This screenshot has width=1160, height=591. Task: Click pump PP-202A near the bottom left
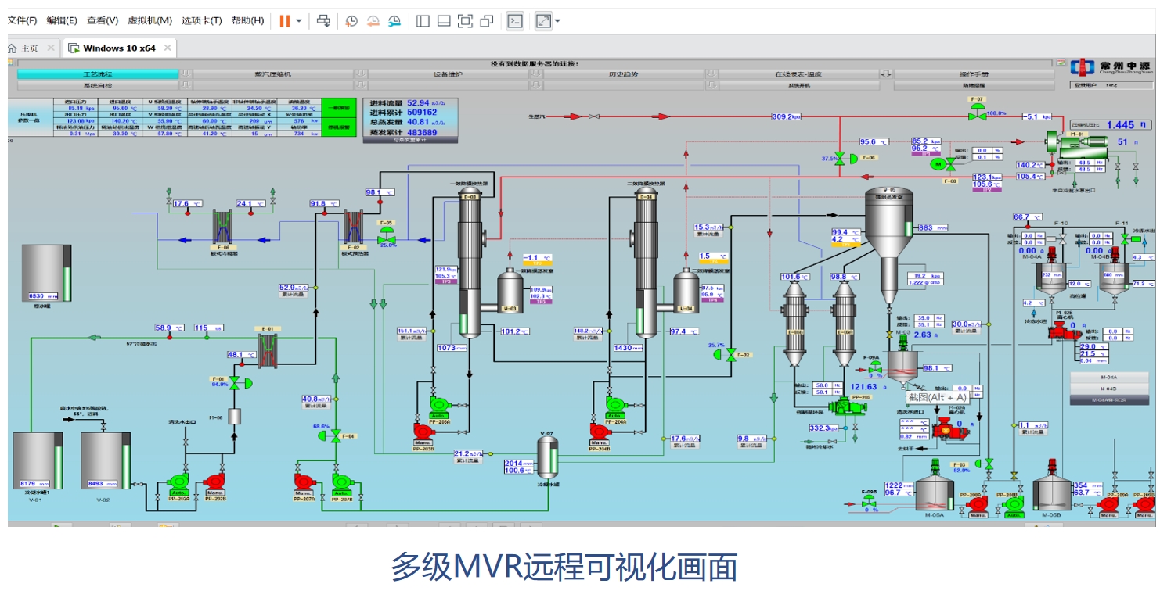(179, 482)
